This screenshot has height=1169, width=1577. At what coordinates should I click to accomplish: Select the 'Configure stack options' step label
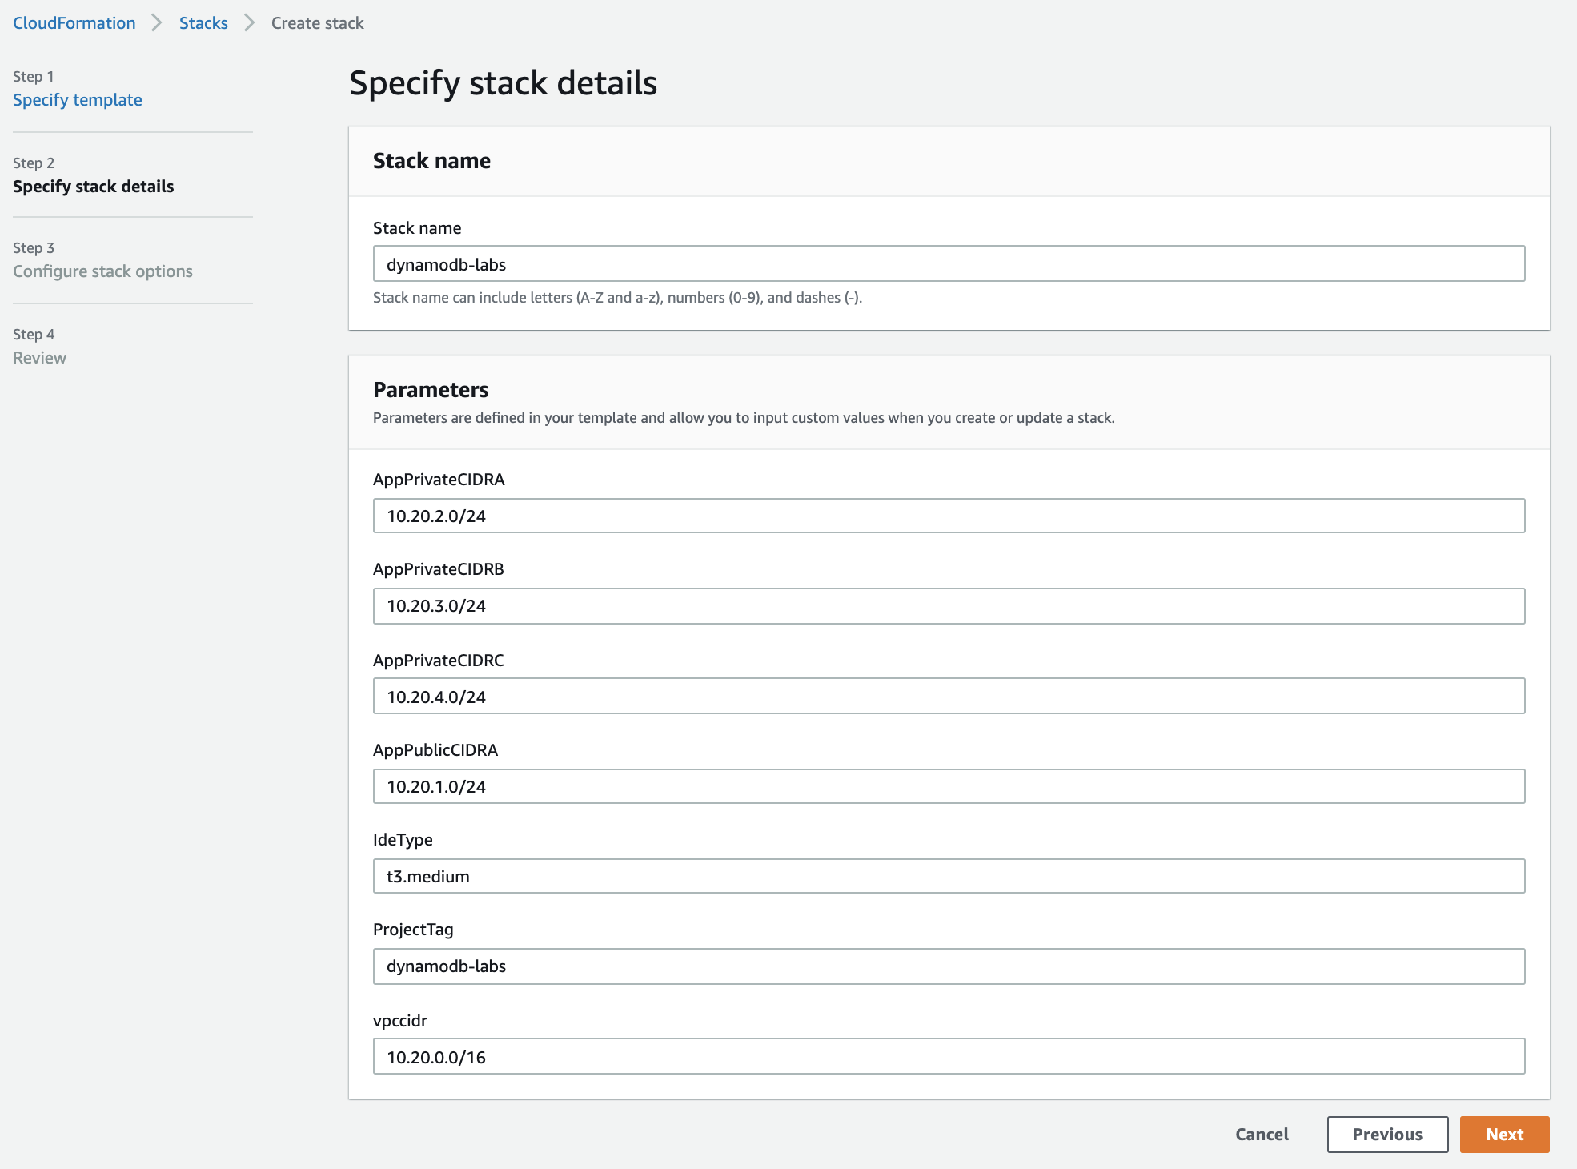pyautogui.click(x=102, y=271)
